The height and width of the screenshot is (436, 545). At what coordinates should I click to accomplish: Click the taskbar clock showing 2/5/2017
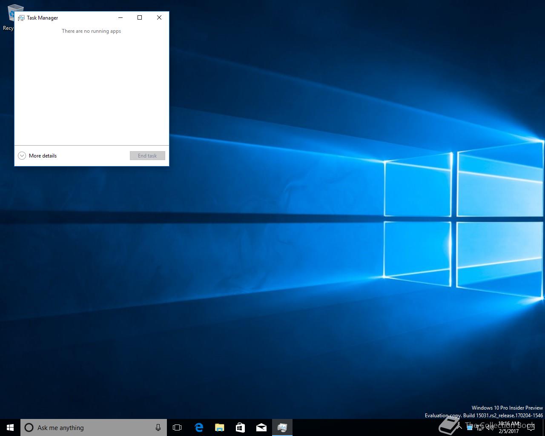point(509,427)
